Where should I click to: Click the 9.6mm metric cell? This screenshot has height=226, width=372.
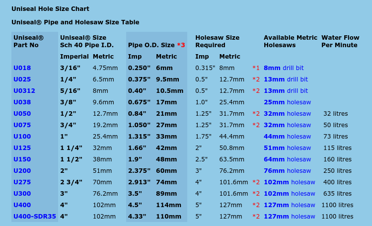point(103,102)
